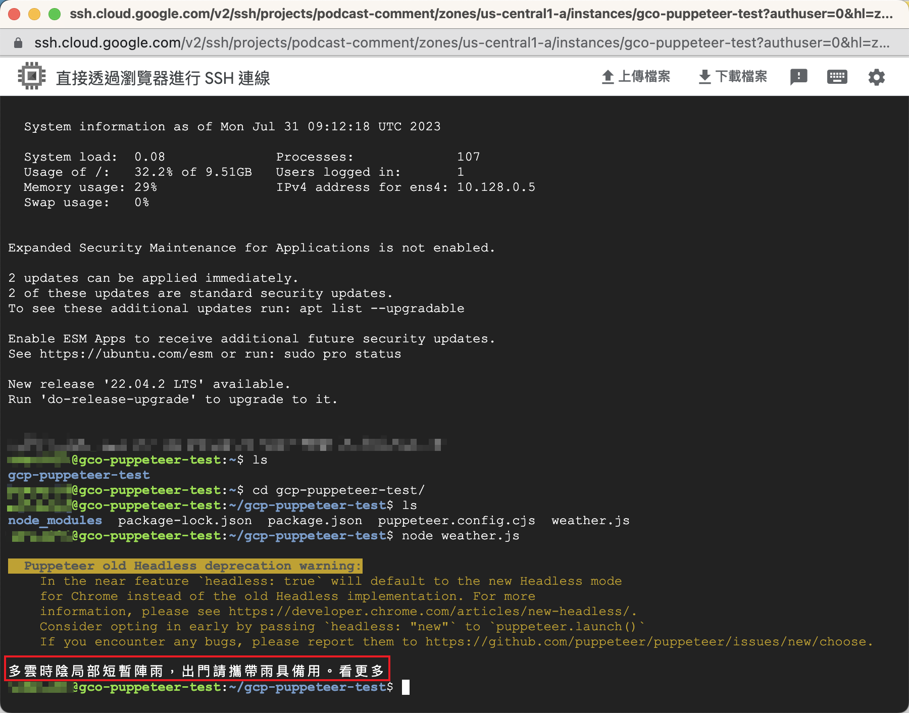Click the node_modules directory name
Screen dimensions: 909x713
(x=55, y=521)
